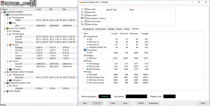Screen dimensions: 210x106
Task: Toggle the Stress FPU checkbox
Action: pos(85,12)
